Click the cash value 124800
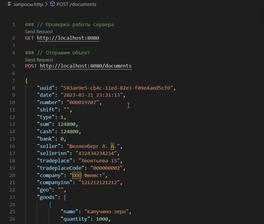This screenshot has width=264, height=224. click(x=70, y=132)
